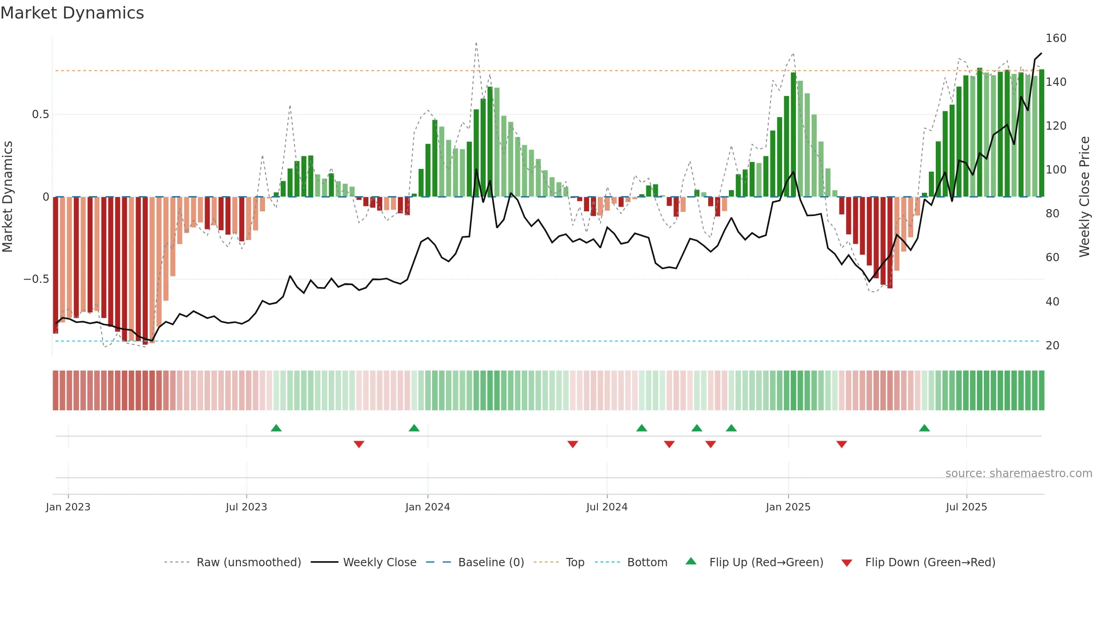Click the first green flip-up marker after Jul 2024
Screen dimensions: 1108x623
642,428
